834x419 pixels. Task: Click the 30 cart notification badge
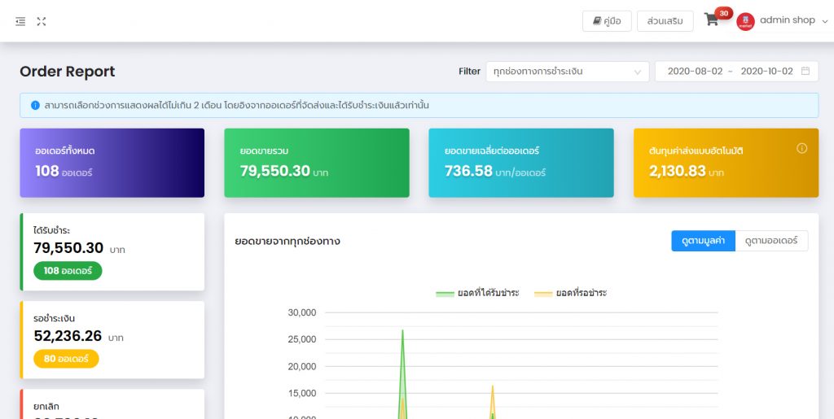pyautogui.click(x=723, y=13)
